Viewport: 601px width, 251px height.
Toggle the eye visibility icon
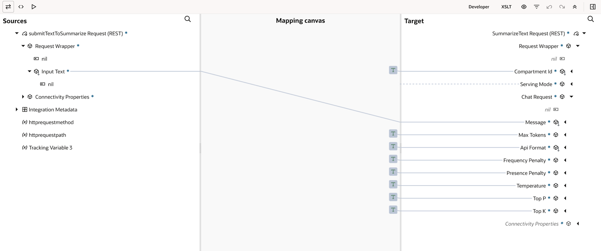pos(524,7)
